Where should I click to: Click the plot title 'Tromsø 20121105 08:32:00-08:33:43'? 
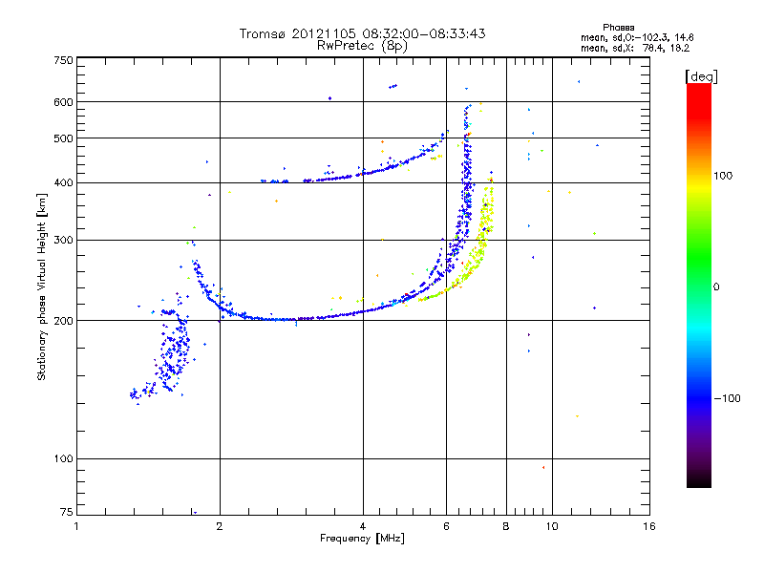pos(362,33)
